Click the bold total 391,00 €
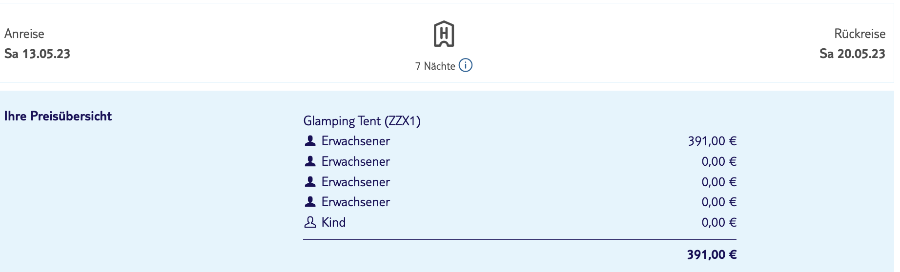The width and height of the screenshot is (900, 272). (712, 254)
